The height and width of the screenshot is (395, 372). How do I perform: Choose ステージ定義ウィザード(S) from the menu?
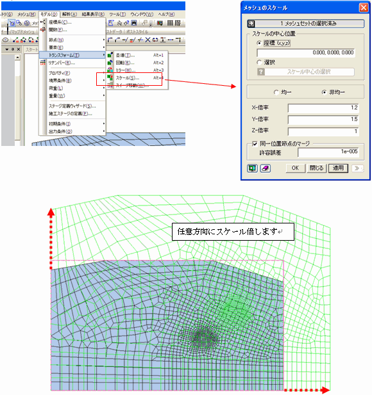pos(72,106)
